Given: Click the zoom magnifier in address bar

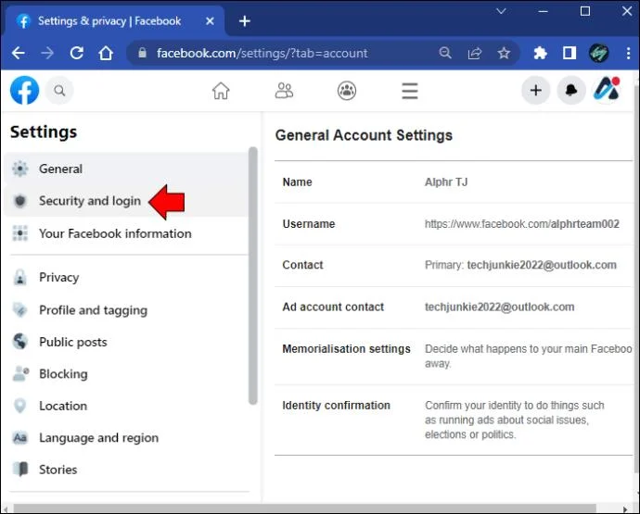Looking at the screenshot, I should point(445,53).
